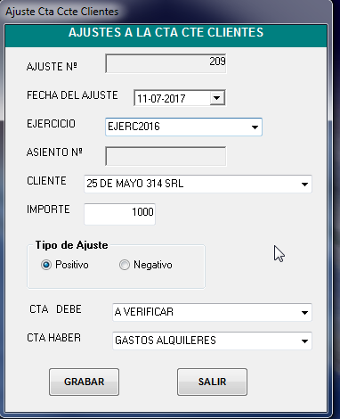This screenshot has width=340, height=419.
Task: Open the CTA DEBE dropdown arrow
Action: 304,313
